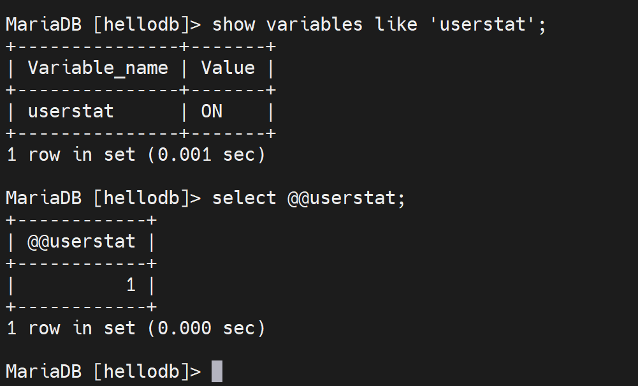Click 'MariaDB' on the select command line
This screenshot has width=638, height=386.
click(x=43, y=198)
